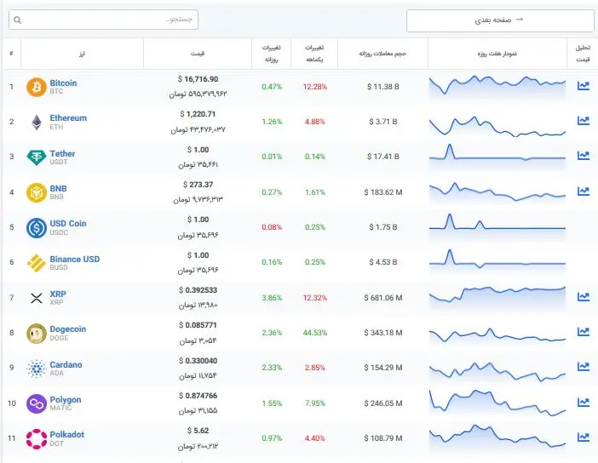Go to next page button
Screen dimensions: 598x463
point(500,20)
